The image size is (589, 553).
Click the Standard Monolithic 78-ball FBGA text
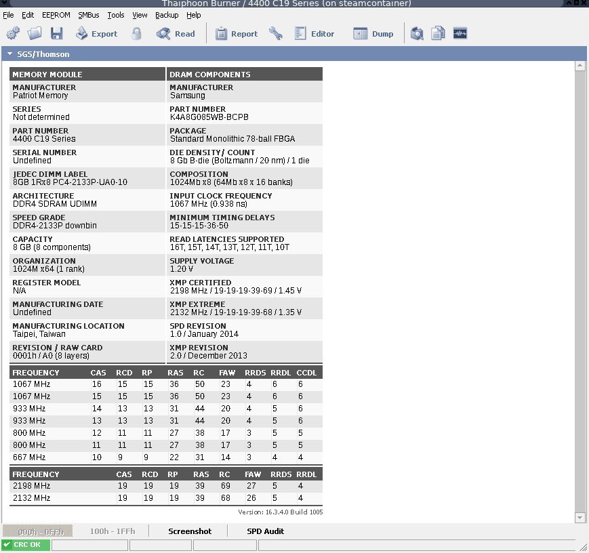(x=232, y=139)
